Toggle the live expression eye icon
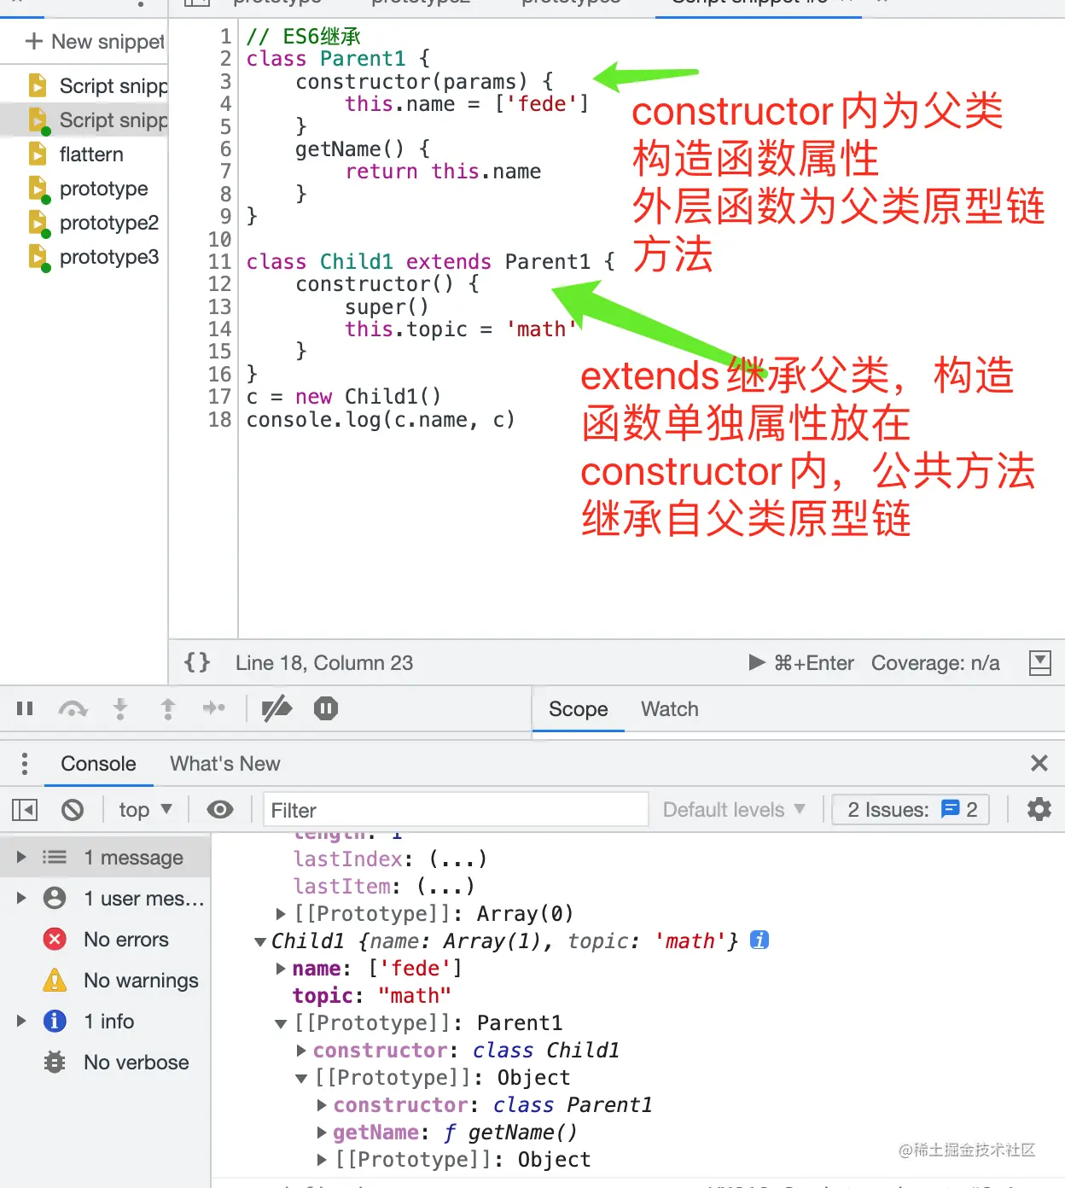The width and height of the screenshot is (1065, 1188). tap(220, 810)
